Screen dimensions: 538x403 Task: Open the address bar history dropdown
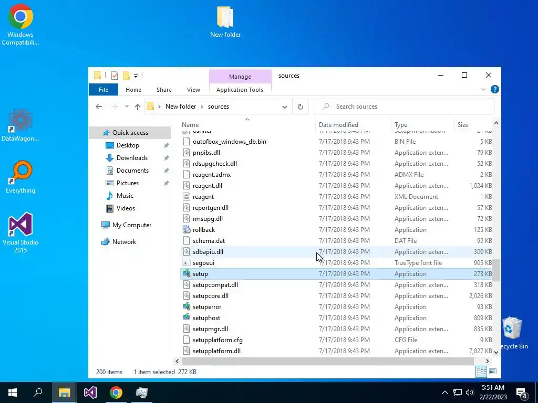tap(284, 107)
